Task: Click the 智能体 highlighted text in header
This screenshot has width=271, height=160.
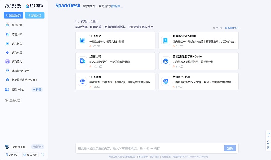Action: coord(116,6)
